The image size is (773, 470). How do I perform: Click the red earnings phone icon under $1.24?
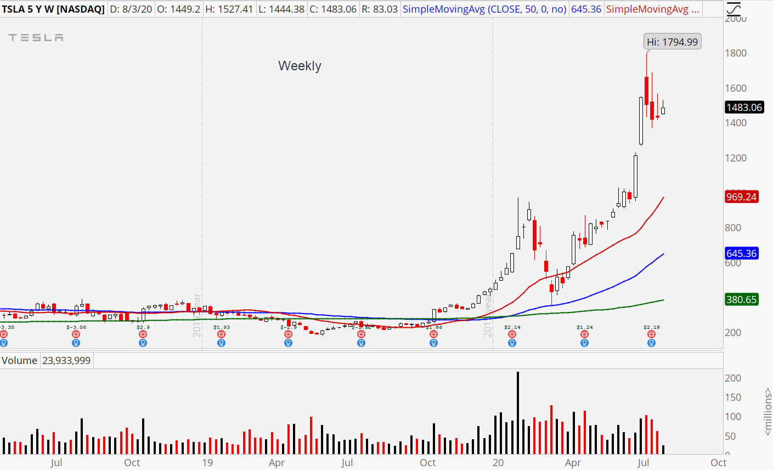pos(585,334)
